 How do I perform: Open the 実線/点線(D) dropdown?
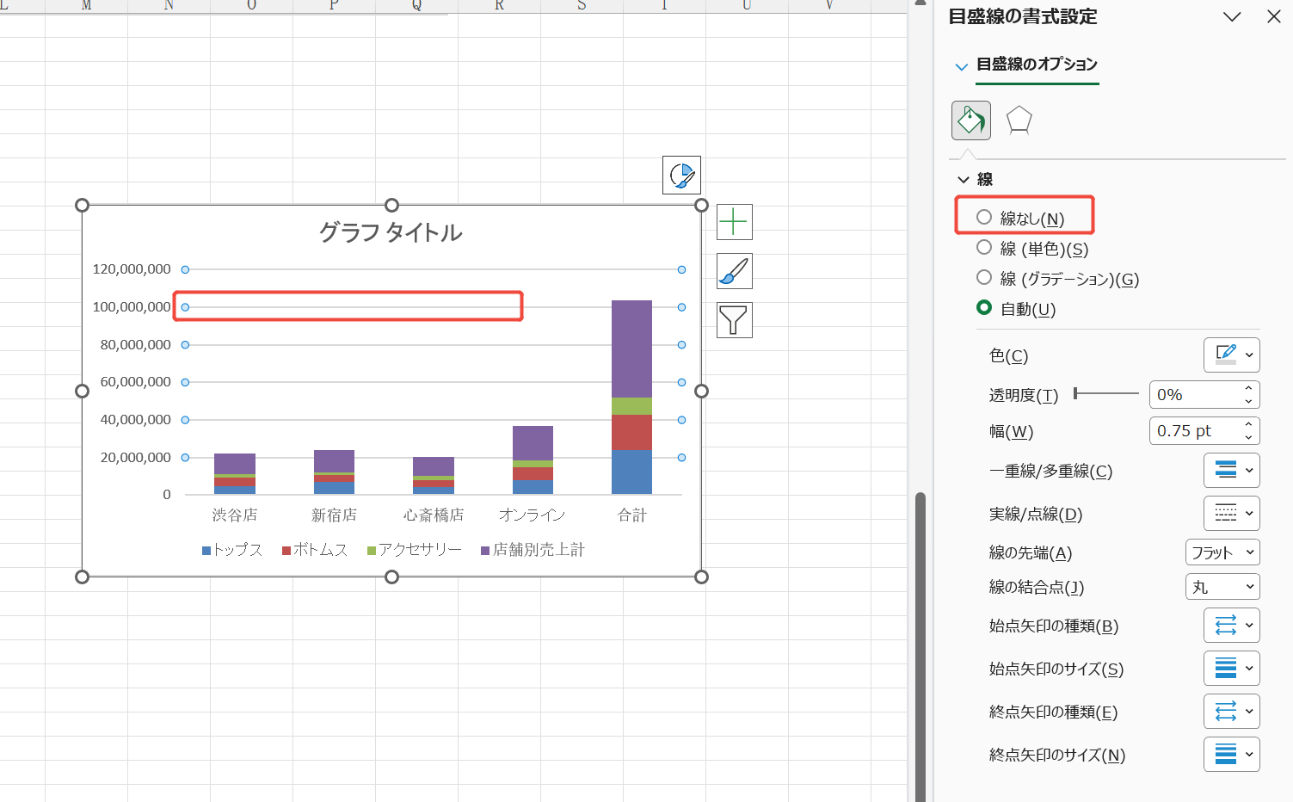pos(1231,513)
